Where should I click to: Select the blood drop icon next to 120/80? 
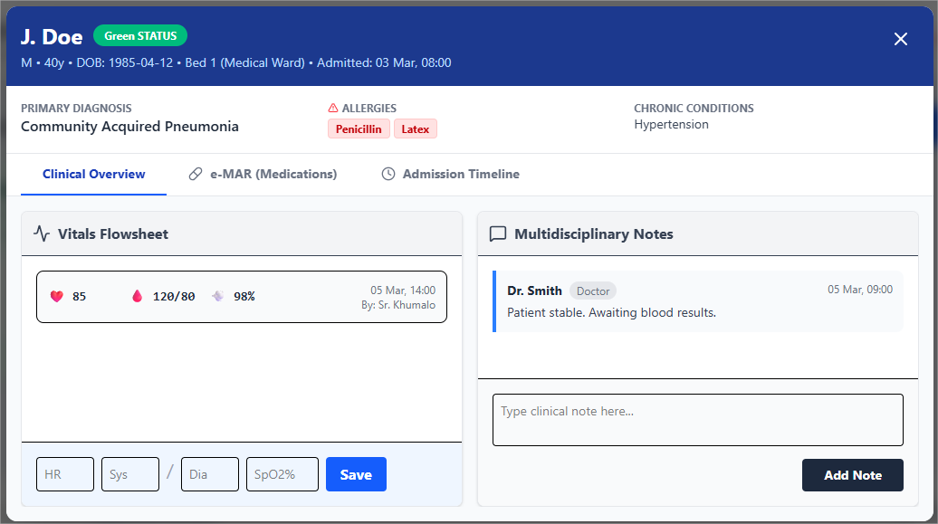pyautogui.click(x=138, y=295)
